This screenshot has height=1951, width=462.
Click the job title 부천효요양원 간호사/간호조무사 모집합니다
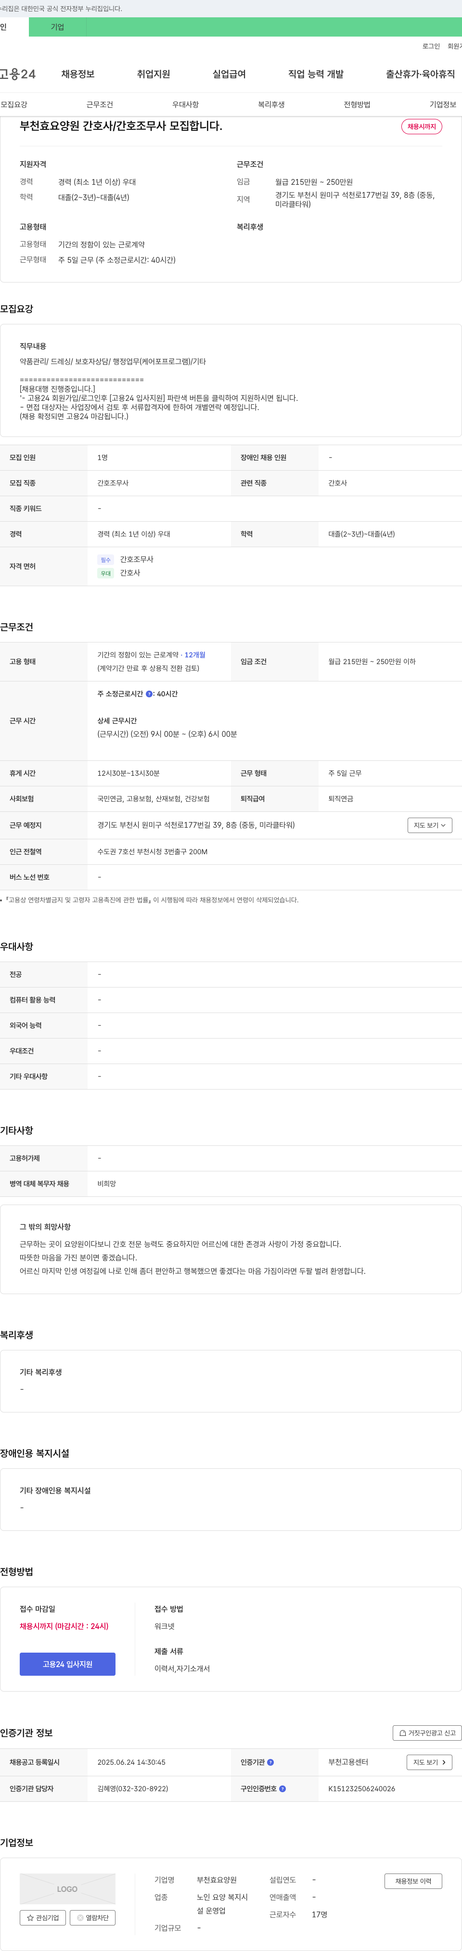(121, 126)
